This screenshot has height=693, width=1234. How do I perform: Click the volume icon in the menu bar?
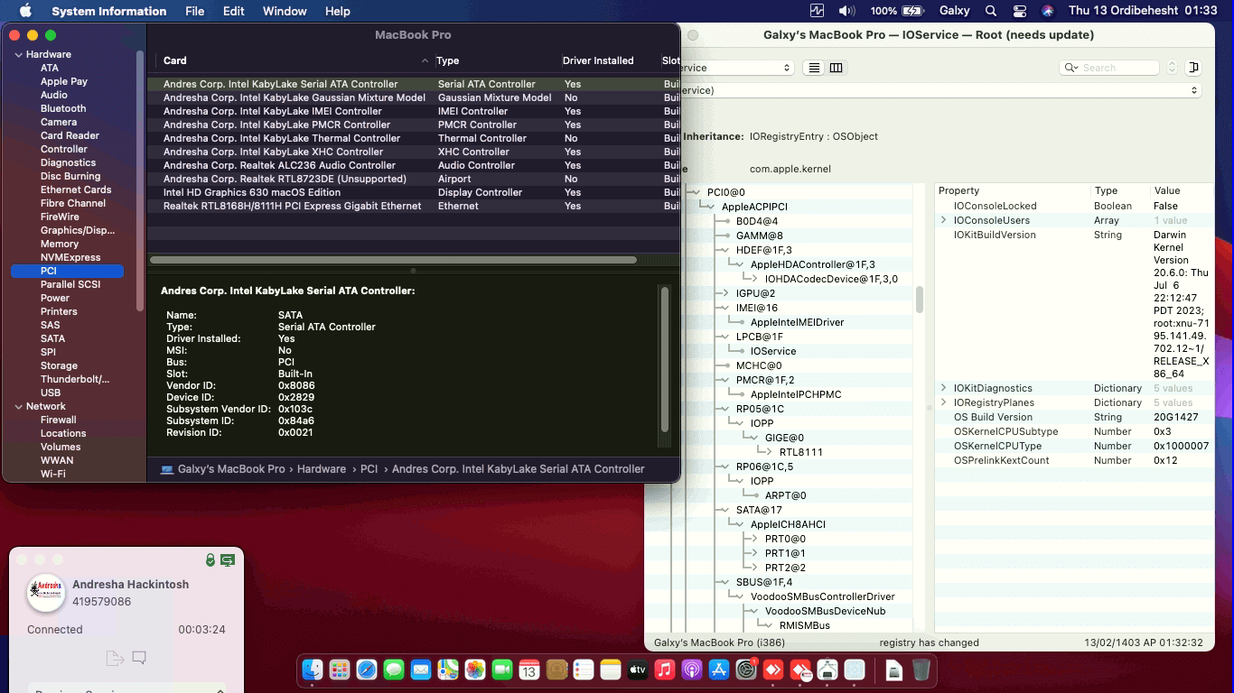point(846,11)
